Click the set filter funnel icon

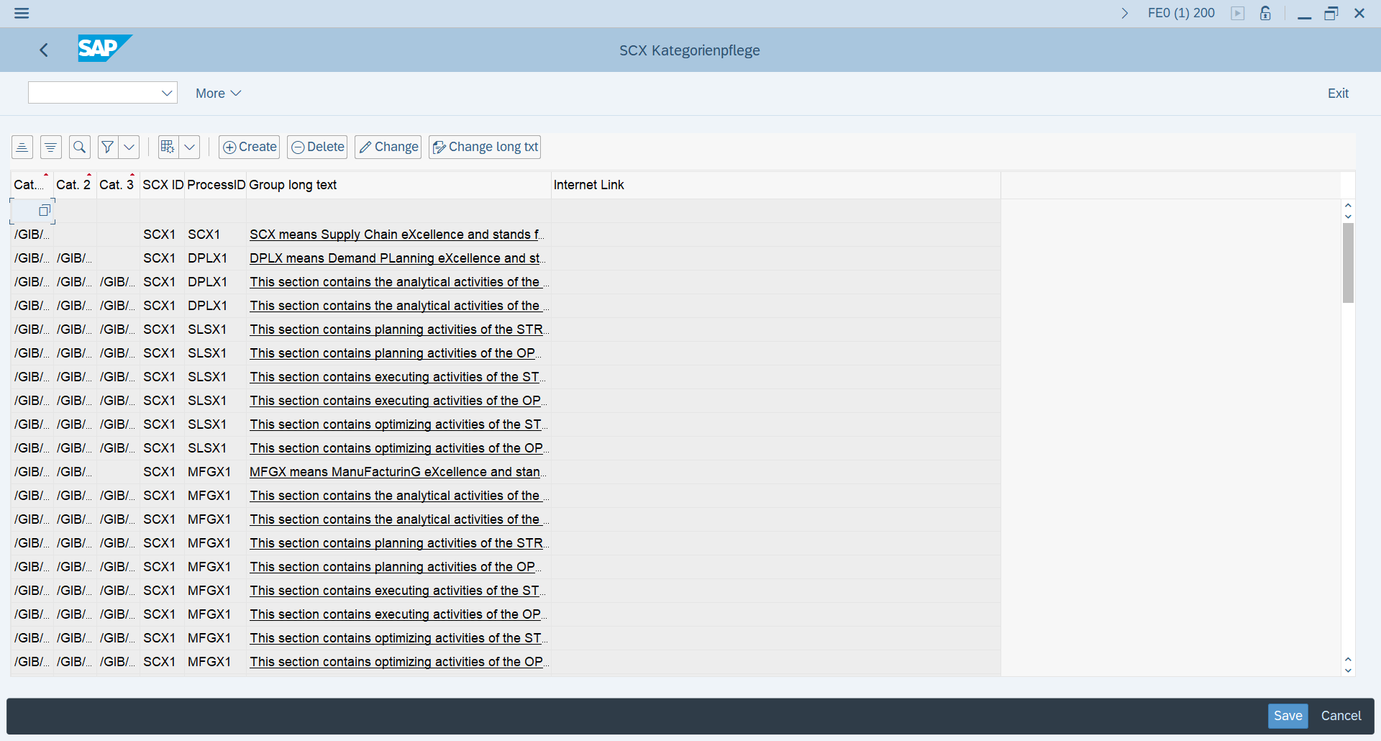108,147
